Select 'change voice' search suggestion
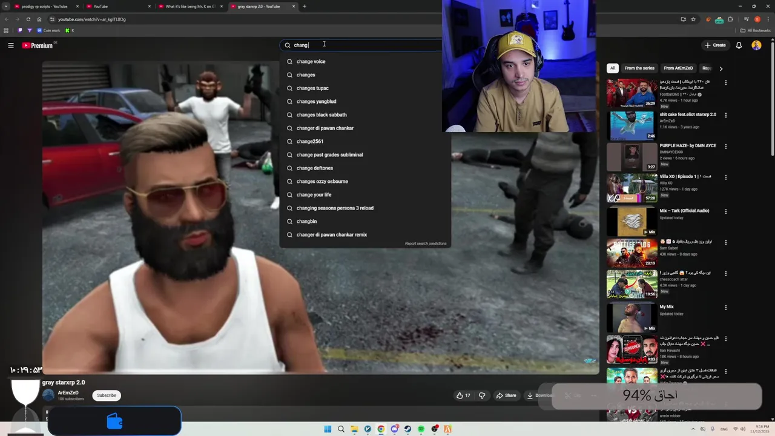The height and width of the screenshot is (436, 775). pos(364,62)
